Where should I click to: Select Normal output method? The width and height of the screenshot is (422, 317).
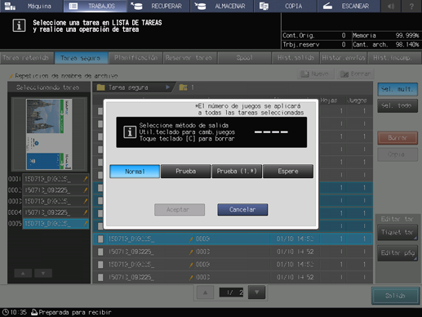[135, 172]
